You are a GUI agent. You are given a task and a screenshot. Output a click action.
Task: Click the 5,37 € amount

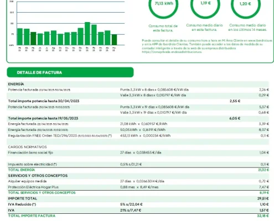264,107
